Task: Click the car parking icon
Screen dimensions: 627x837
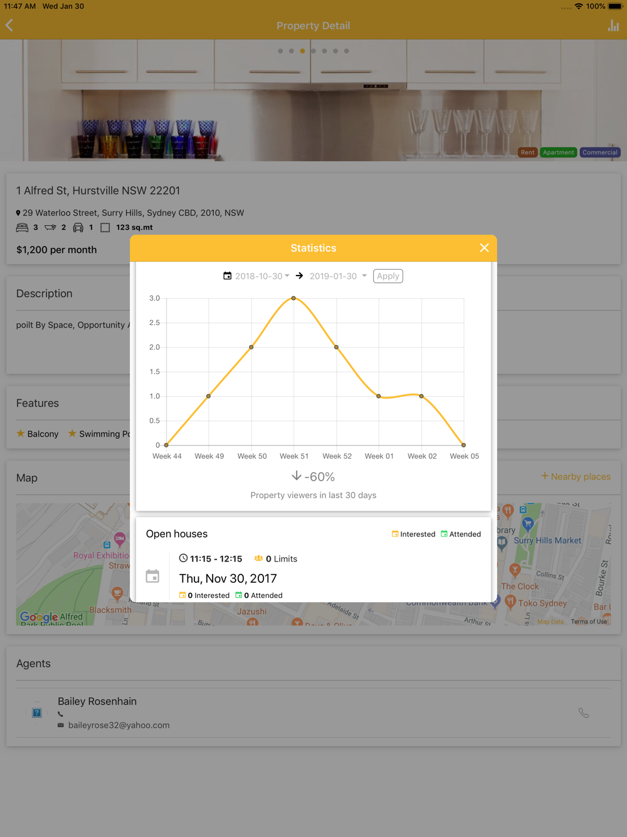Action: [x=78, y=228]
